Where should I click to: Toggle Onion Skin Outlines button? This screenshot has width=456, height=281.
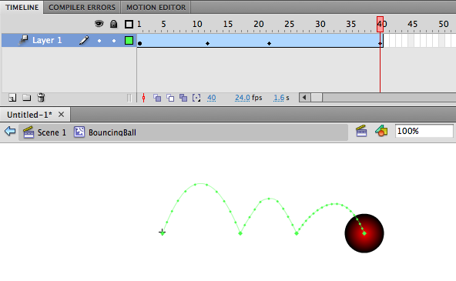click(x=170, y=98)
